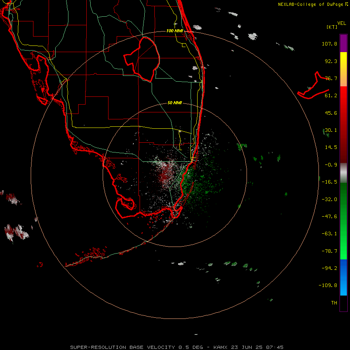
Task: Click the Bahamas island outline on map
Action: click(313, 86)
